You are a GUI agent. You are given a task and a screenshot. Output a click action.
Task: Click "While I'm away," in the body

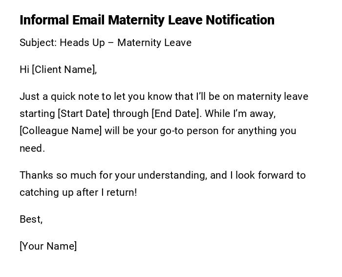240,114
